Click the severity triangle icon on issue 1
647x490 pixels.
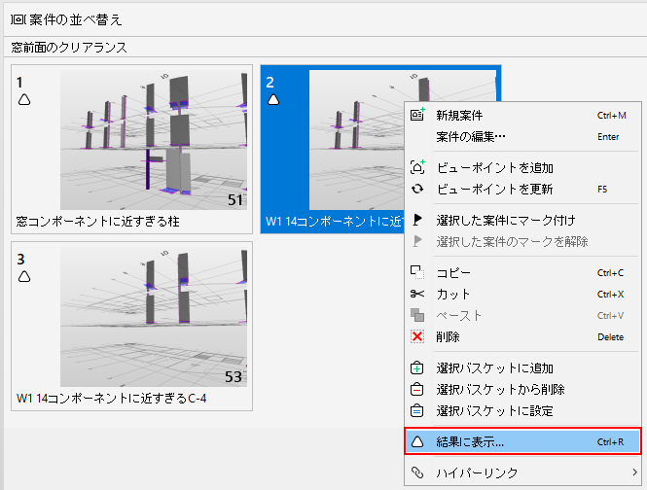24,99
